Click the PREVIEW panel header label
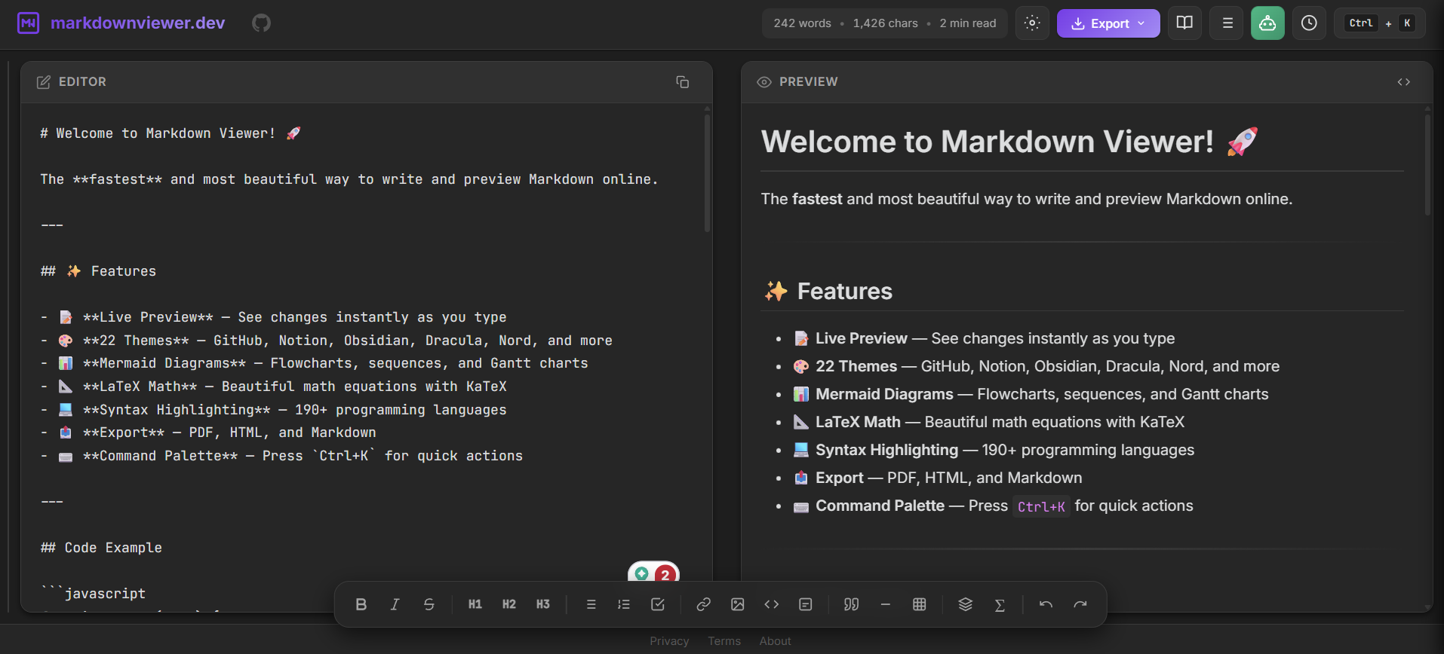 [808, 82]
